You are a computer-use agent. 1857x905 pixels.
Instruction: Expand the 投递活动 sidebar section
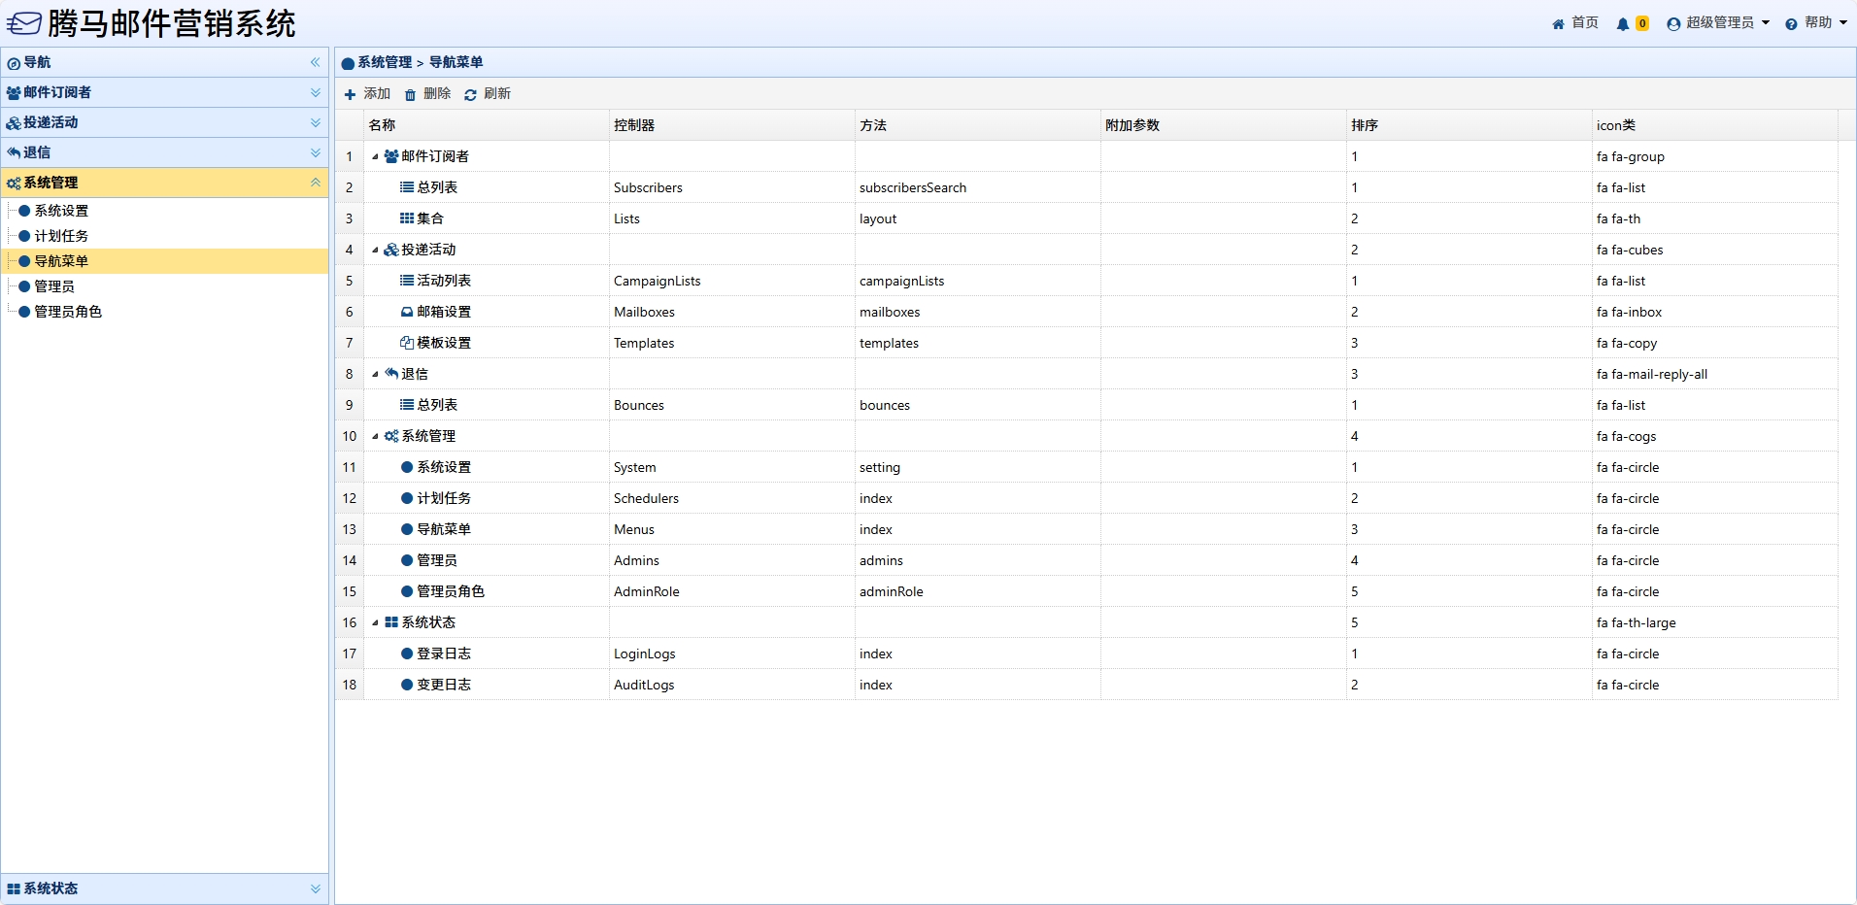[315, 122]
